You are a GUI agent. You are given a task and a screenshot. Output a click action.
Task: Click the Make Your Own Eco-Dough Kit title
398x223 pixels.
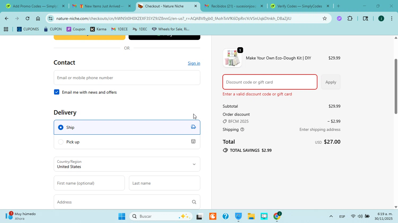278,58
